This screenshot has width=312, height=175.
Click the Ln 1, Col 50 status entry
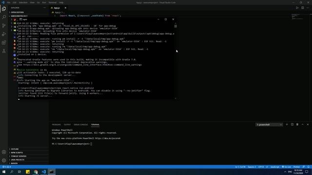(x=240, y=167)
